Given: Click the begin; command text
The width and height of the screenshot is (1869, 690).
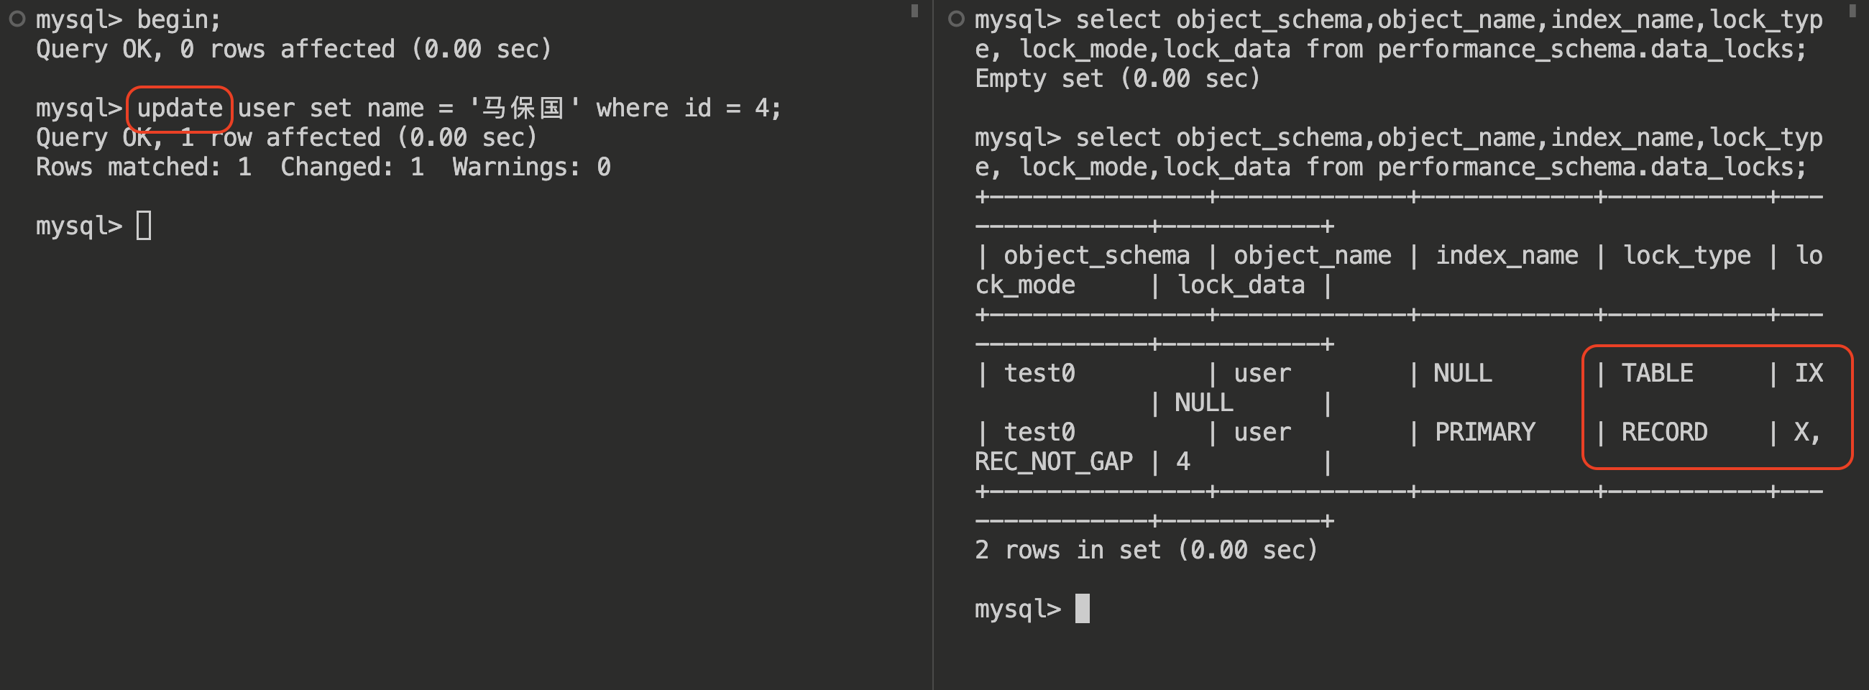Looking at the screenshot, I should (x=178, y=20).
